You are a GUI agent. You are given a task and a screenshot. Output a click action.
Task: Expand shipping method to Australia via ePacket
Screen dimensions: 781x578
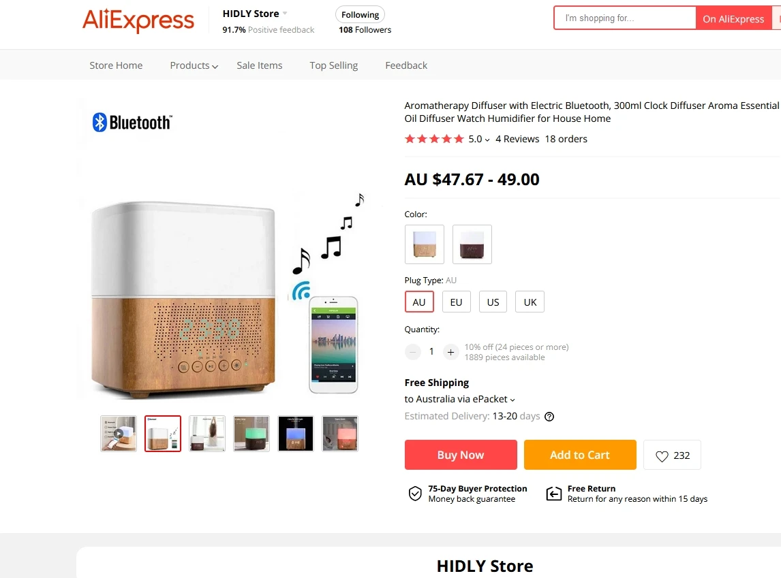(460, 399)
